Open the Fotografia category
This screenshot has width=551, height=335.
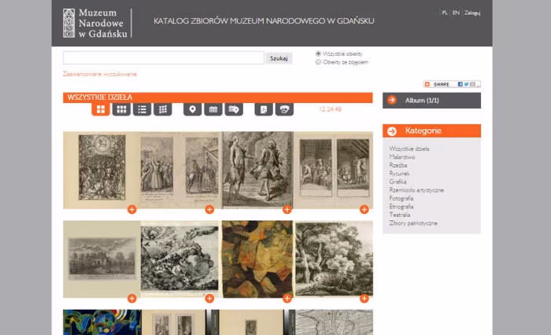point(401,198)
